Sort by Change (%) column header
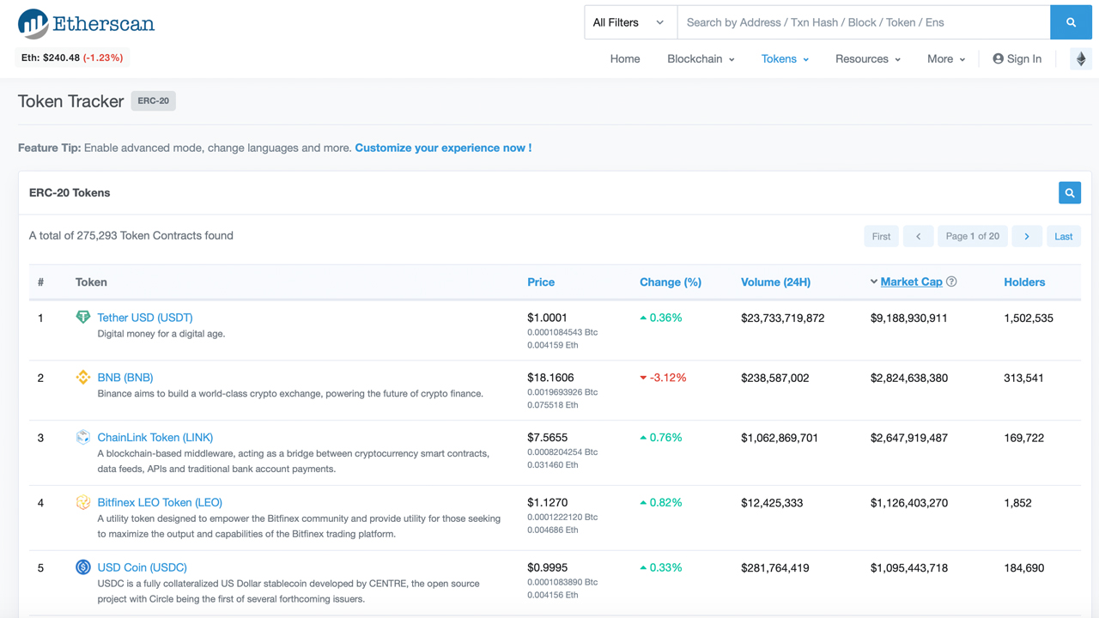 click(x=671, y=282)
